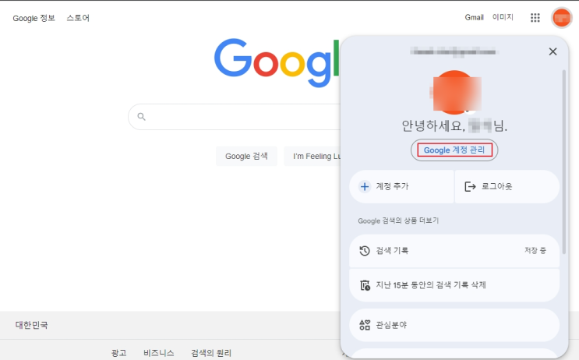Open 광고 footer link
This screenshot has width=579, height=360.
tap(119, 353)
